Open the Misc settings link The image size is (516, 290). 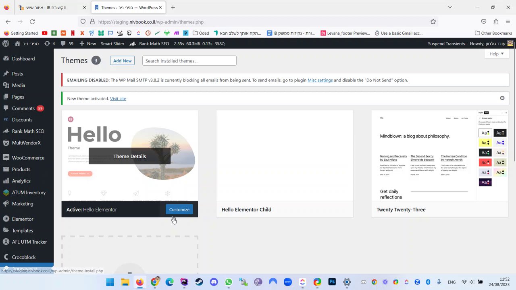click(x=320, y=80)
